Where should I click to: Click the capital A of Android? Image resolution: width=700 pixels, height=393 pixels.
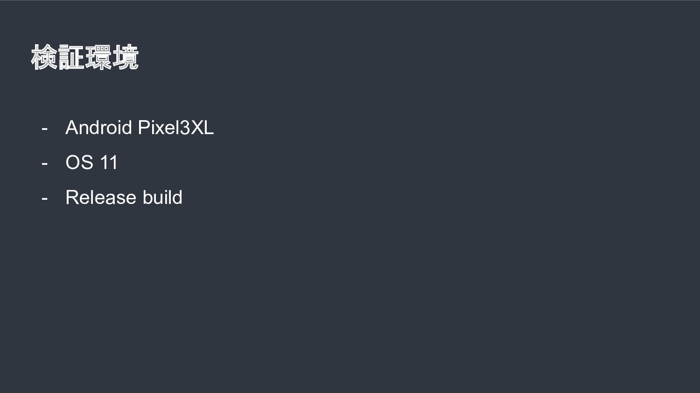72,128
